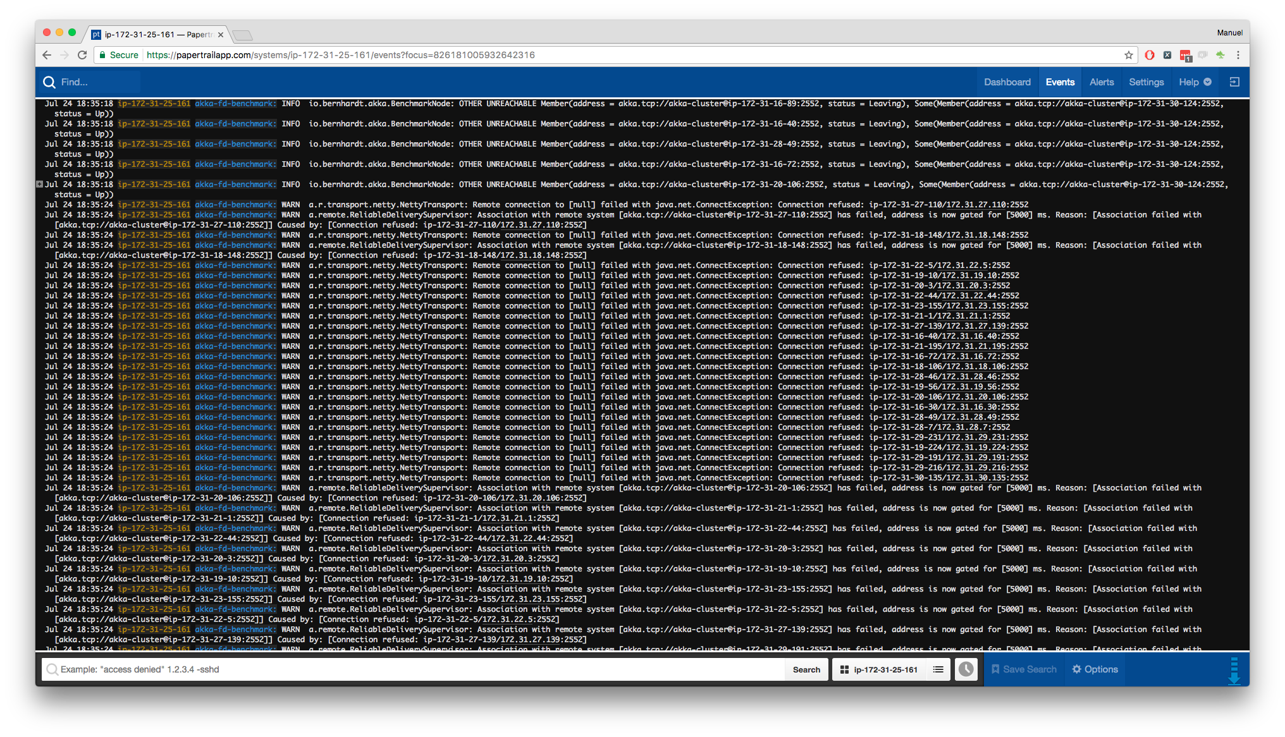Click the log out icon in navbar
The width and height of the screenshot is (1285, 737).
[1234, 82]
